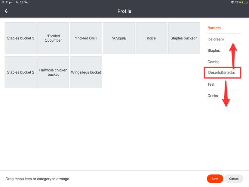Select the Arugula item tile
The image size is (249, 187).
pos(119,38)
